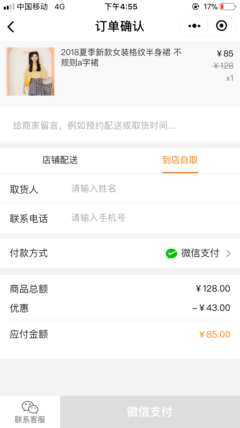Select the 到店自取 tab
This screenshot has width=240, height=428.
[x=180, y=160]
